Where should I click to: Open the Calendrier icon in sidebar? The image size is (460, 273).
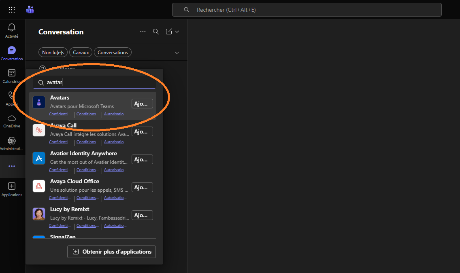tap(12, 73)
